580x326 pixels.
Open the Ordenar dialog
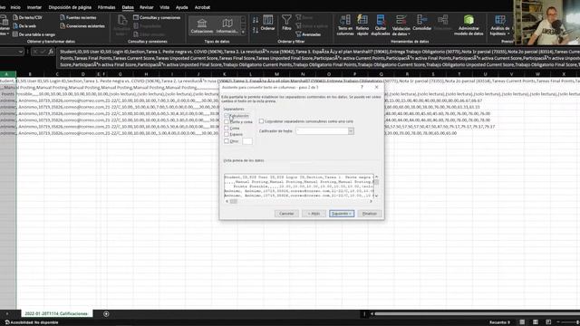[268, 23]
